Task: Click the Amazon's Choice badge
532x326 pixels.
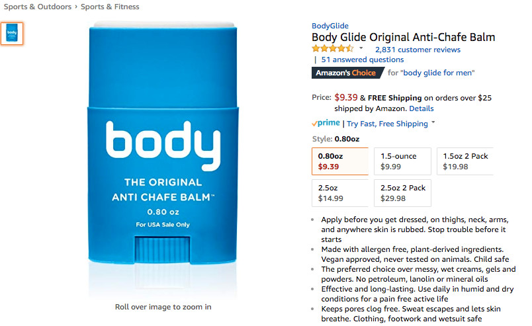Action: point(345,73)
